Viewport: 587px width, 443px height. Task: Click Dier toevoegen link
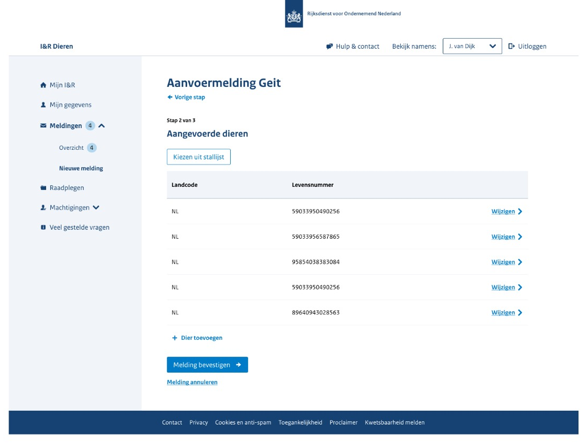(202, 338)
